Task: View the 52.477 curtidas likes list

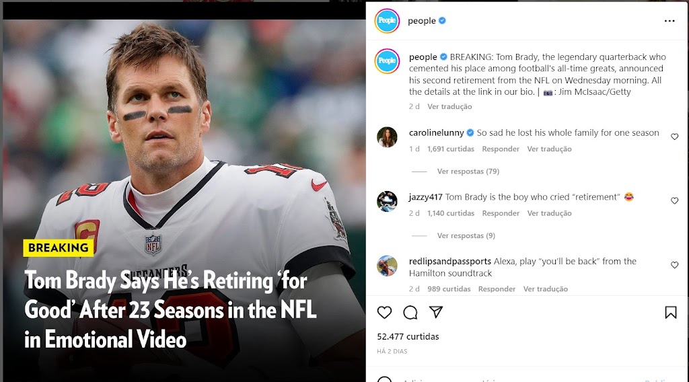Action: pyautogui.click(x=408, y=336)
